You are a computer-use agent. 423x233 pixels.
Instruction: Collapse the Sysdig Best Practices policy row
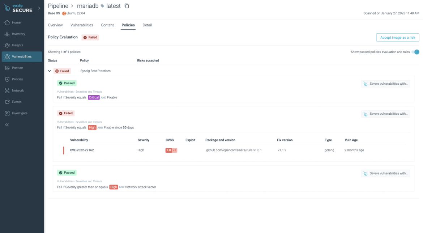click(x=50, y=71)
